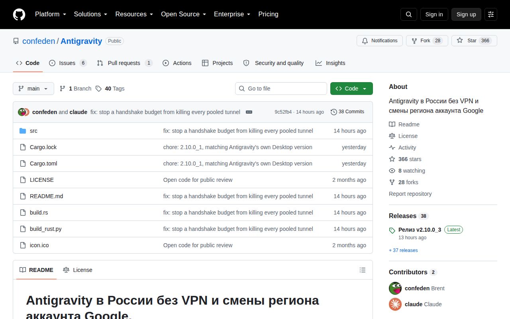Click the Fork icon

[414, 41]
